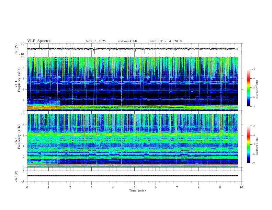Click the "-3" label on ch.2 colorbar
The height and width of the screenshot is (210, 272).
253,126
